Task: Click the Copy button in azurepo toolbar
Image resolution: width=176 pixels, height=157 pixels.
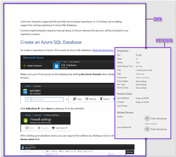Action: 77,99
